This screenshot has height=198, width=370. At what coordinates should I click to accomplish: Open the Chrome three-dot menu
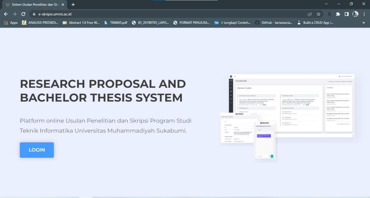[364, 14]
